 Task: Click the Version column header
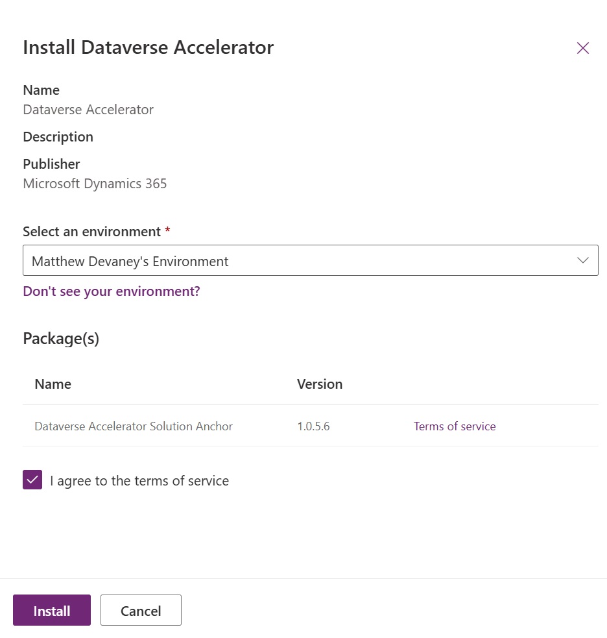(320, 384)
